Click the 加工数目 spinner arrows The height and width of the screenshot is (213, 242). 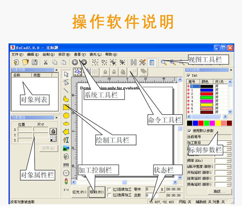click(x=229, y=143)
